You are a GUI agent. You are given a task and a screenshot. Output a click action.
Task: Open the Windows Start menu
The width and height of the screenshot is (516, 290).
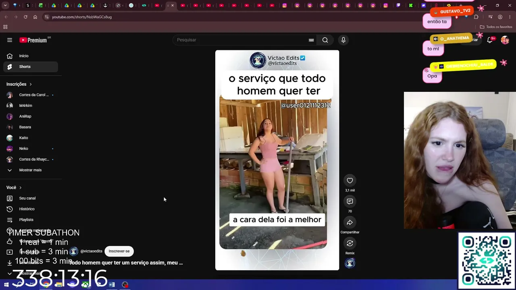pos(6,285)
